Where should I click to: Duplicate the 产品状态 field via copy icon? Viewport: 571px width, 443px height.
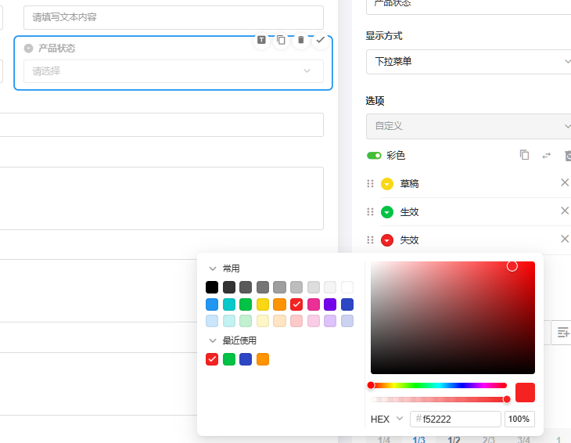281,40
